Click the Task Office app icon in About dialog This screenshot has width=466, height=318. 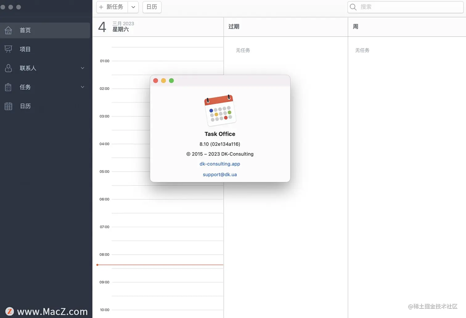[x=220, y=110]
